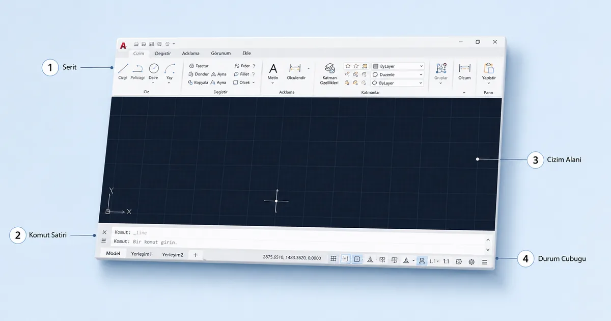611x321 pixels.
Task: Open Quick Access toolbar customize arrow
Action: click(174, 44)
